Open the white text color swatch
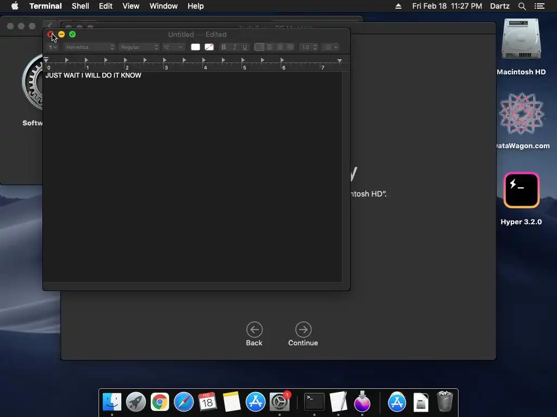 click(x=195, y=47)
